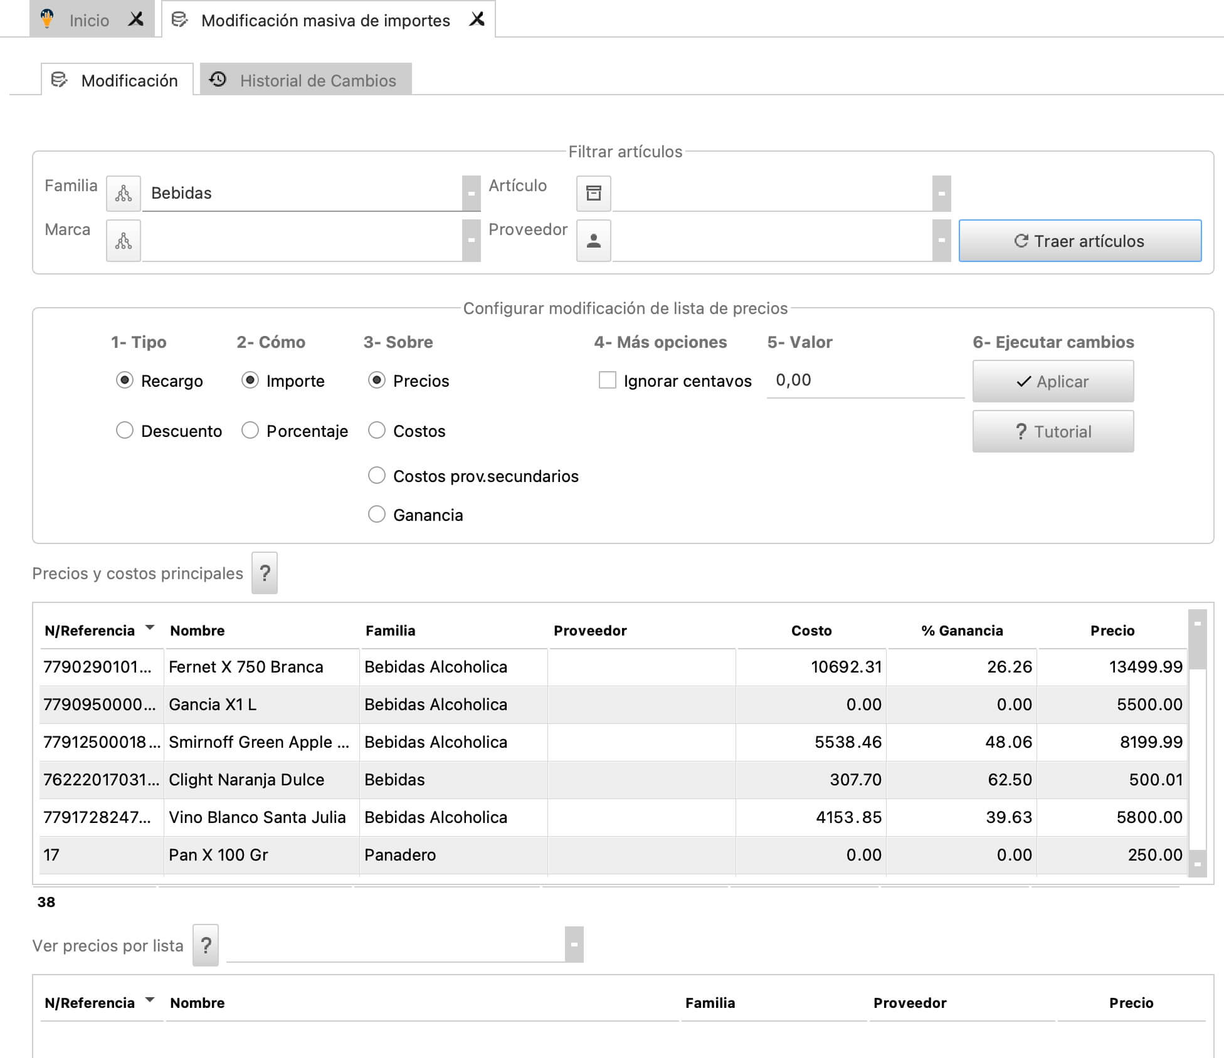Sort main table by Nombre column
1224x1058 pixels.
[x=197, y=631]
